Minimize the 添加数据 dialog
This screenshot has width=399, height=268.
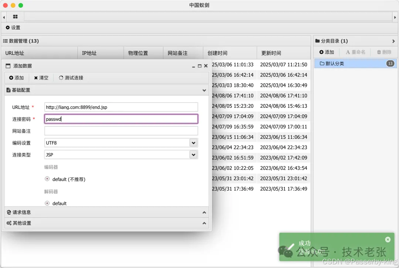click(193, 66)
